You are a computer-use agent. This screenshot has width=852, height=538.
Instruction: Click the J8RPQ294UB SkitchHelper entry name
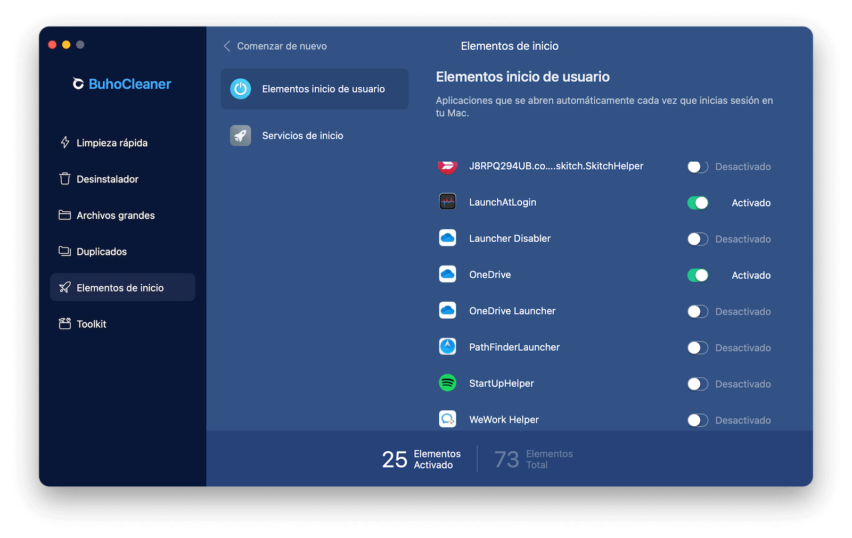(x=556, y=166)
